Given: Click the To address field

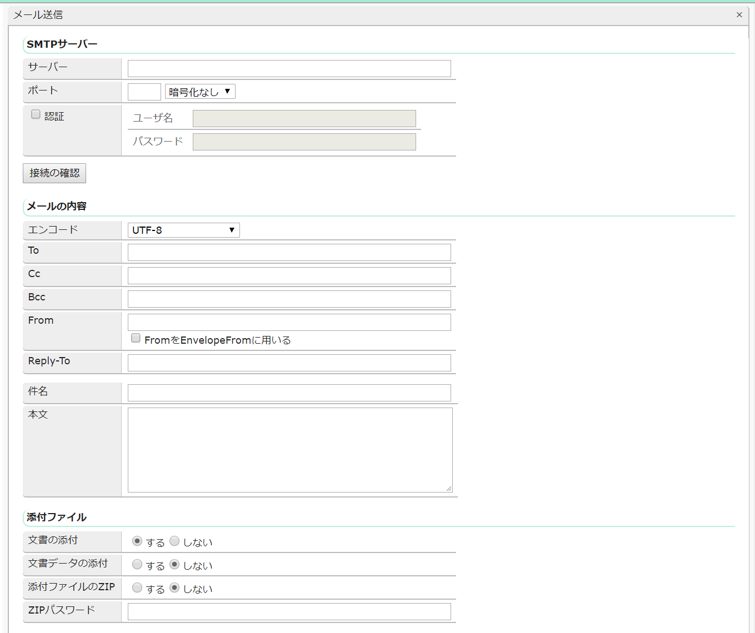Looking at the screenshot, I should [x=289, y=252].
